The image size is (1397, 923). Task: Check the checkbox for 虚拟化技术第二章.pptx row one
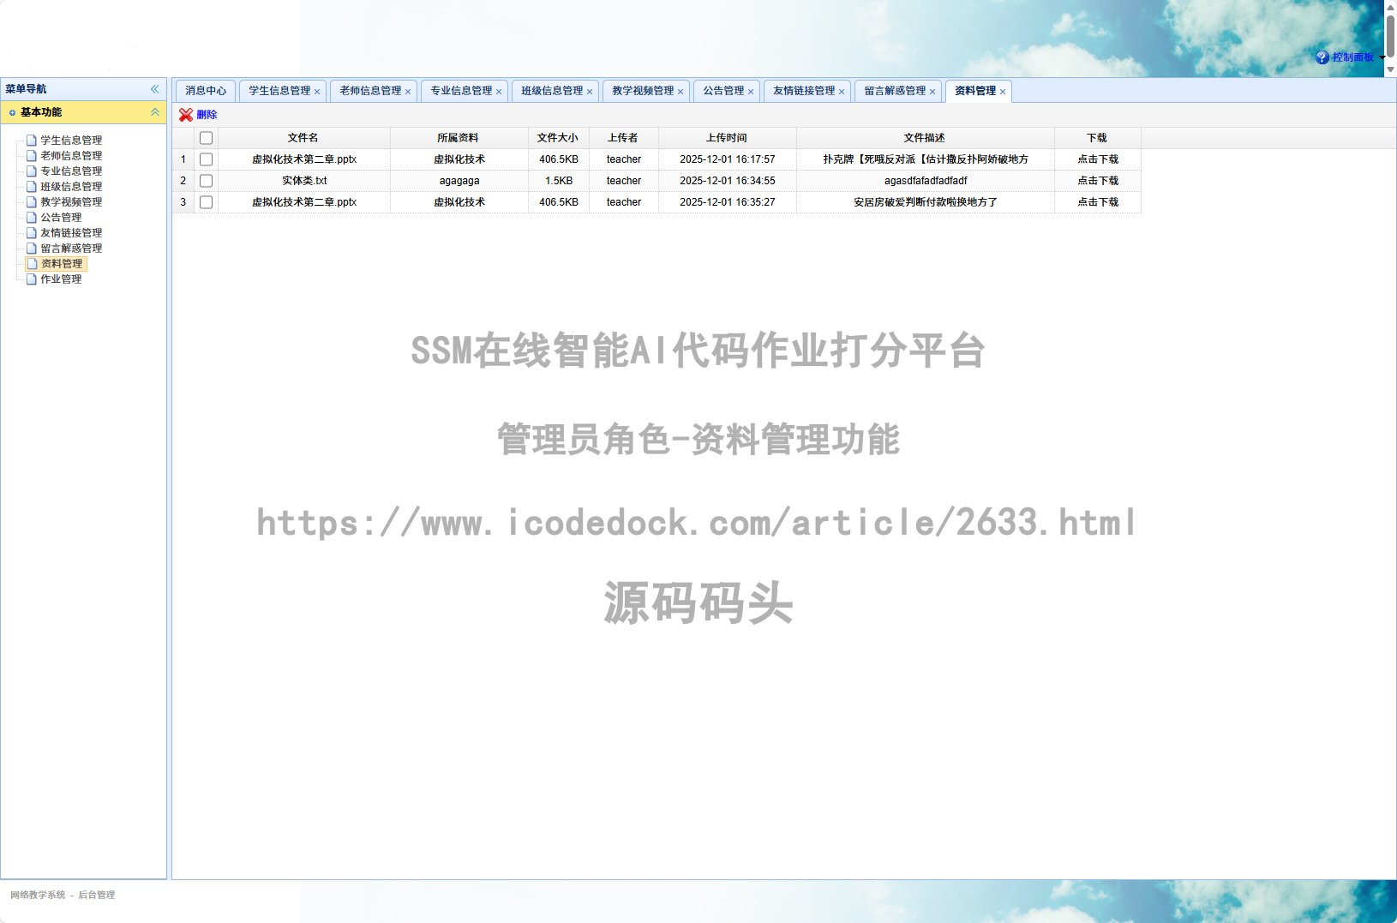206,159
